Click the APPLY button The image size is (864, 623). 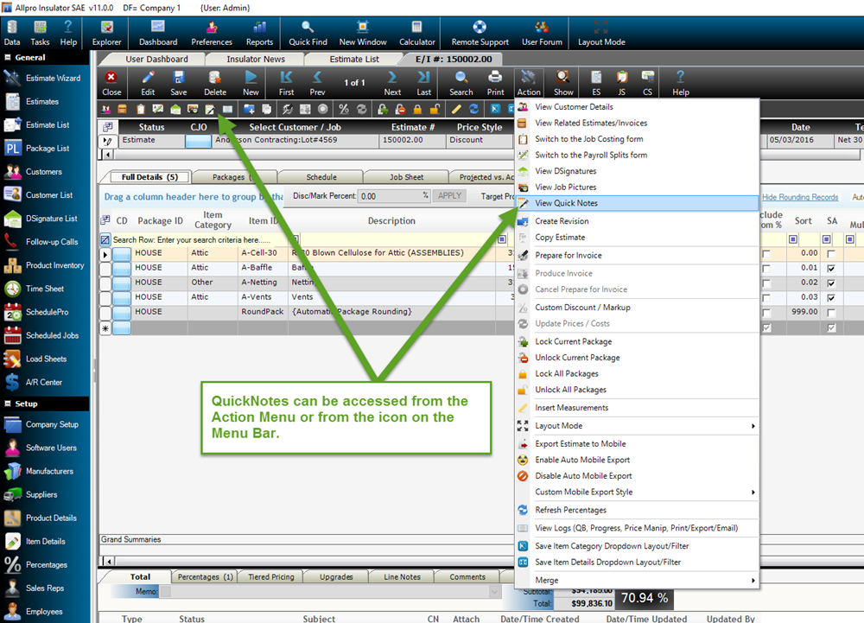449,195
